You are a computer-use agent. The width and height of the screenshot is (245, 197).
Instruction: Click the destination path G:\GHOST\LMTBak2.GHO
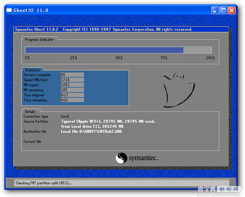(101, 131)
